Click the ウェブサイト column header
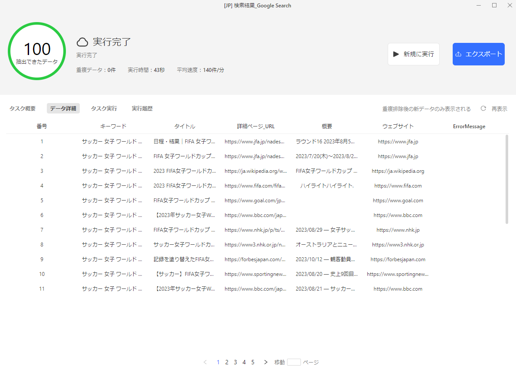516x366 pixels. coord(398,126)
